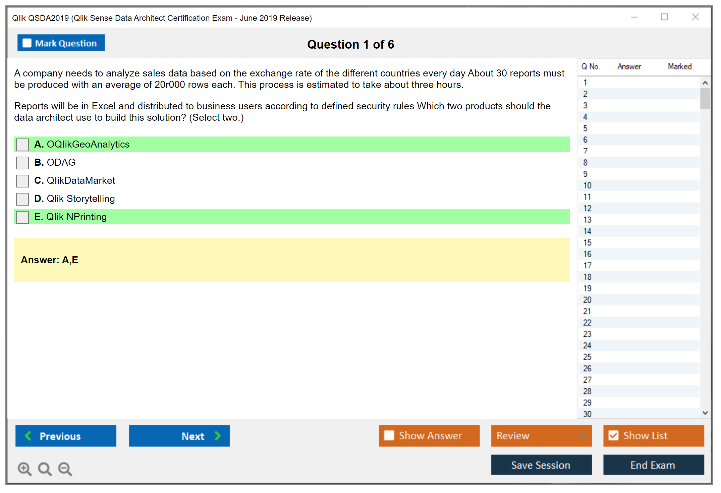
Task: Select answer A OQlikGeoAnalytics checkbox
Action: pyautogui.click(x=22, y=145)
